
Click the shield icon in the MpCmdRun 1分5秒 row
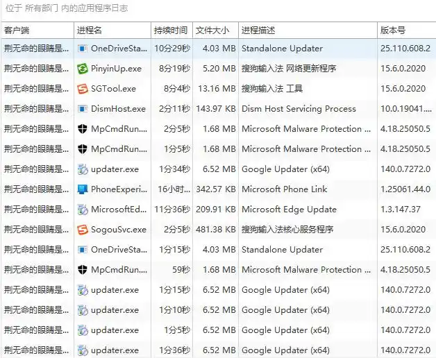point(83,149)
